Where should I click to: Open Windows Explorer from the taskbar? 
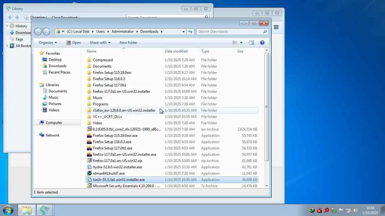(x=26, y=210)
